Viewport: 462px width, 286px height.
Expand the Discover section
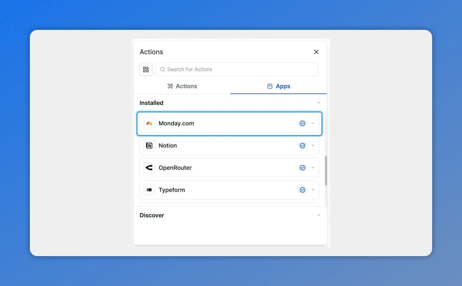319,215
